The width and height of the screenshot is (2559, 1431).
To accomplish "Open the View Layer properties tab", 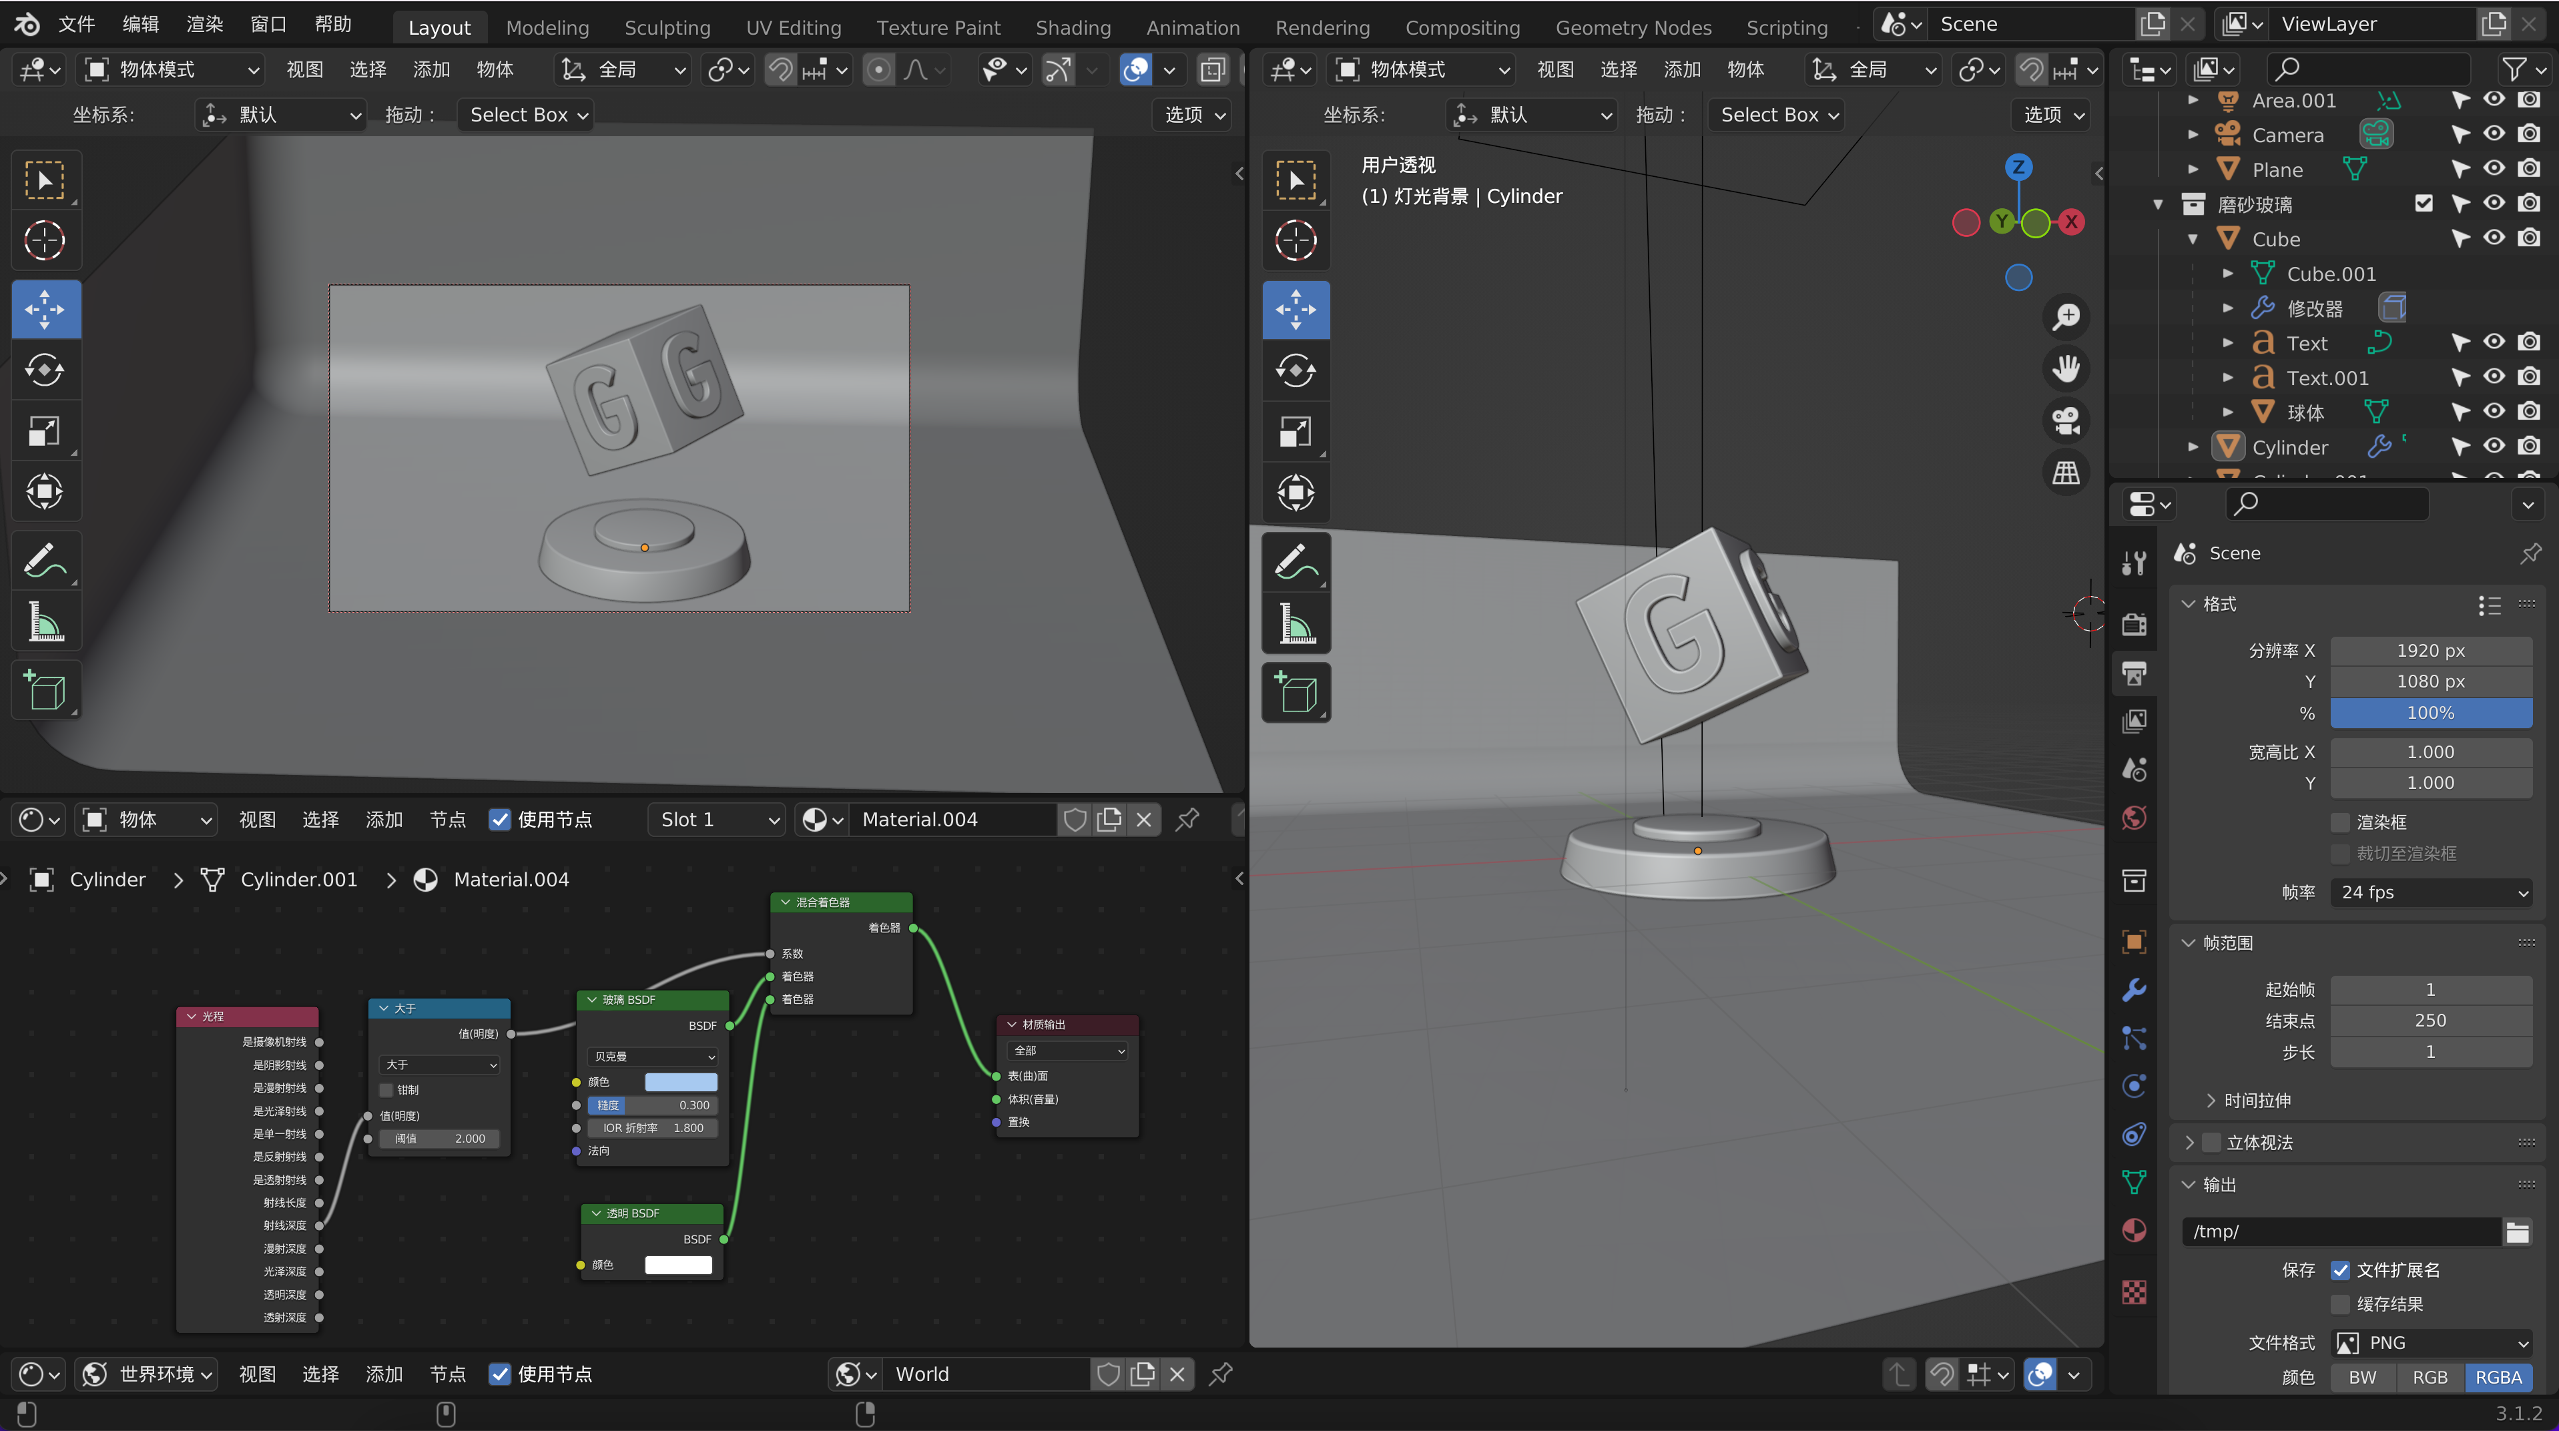I will [x=2134, y=721].
